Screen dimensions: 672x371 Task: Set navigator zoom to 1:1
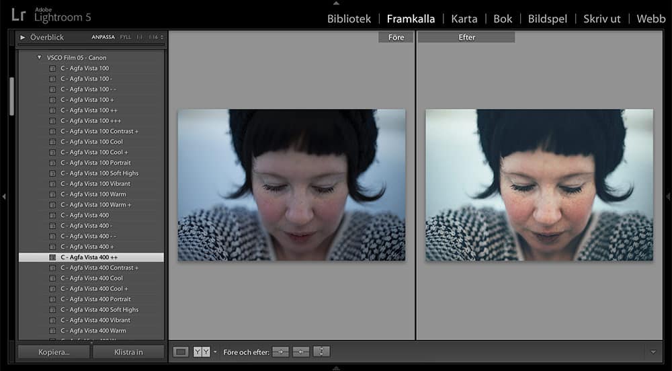[x=140, y=38]
